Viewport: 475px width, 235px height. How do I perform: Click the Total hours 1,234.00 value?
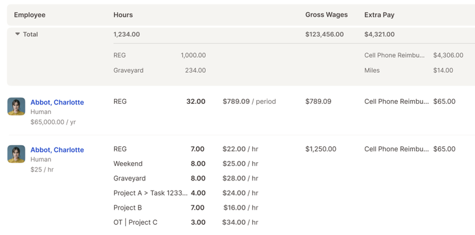(x=127, y=34)
